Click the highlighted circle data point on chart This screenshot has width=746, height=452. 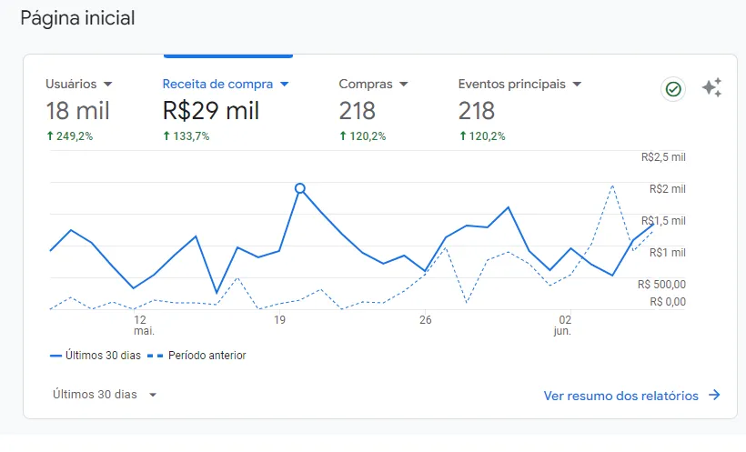(300, 188)
